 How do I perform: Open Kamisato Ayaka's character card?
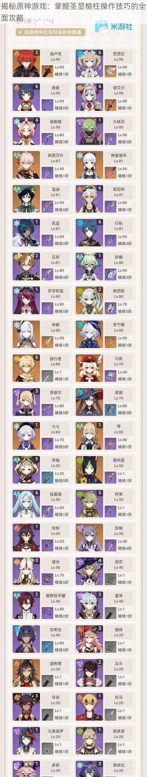(105, 165)
